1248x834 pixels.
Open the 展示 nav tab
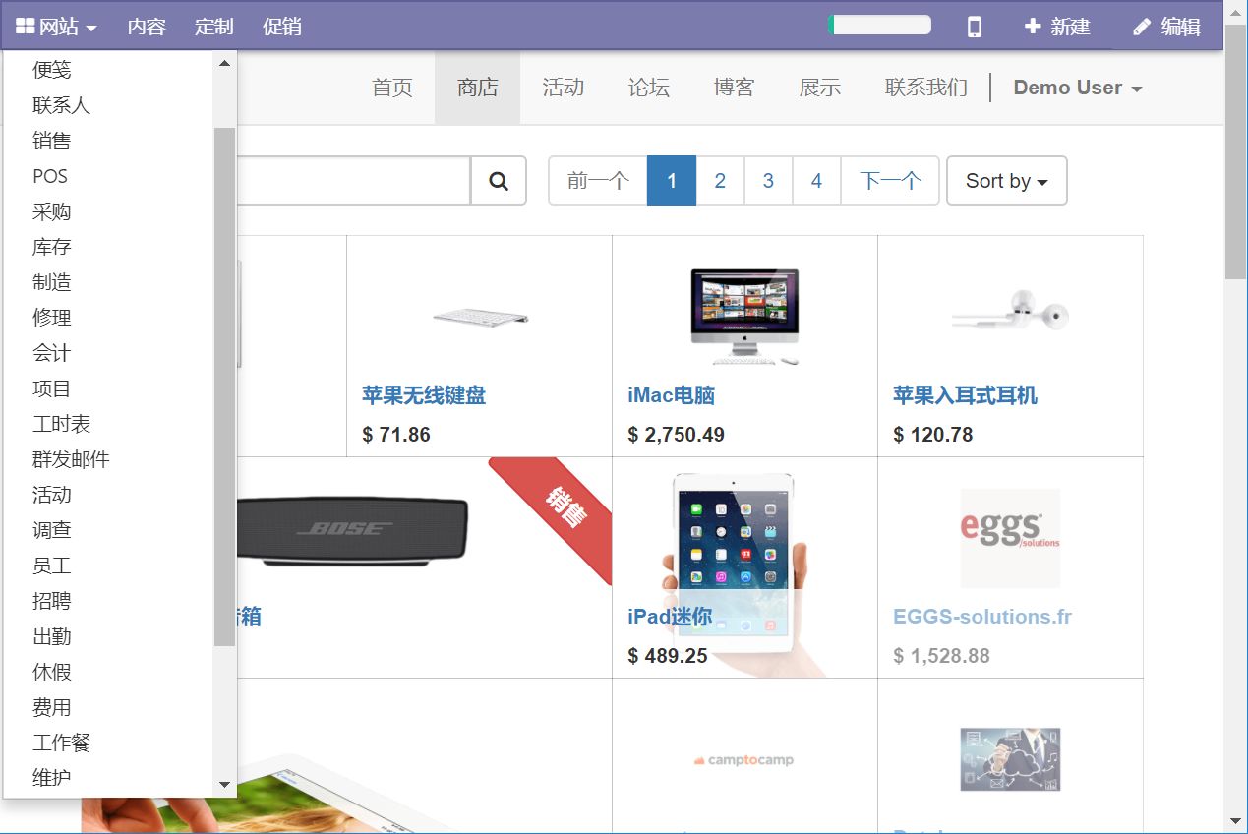pyautogui.click(x=820, y=88)
